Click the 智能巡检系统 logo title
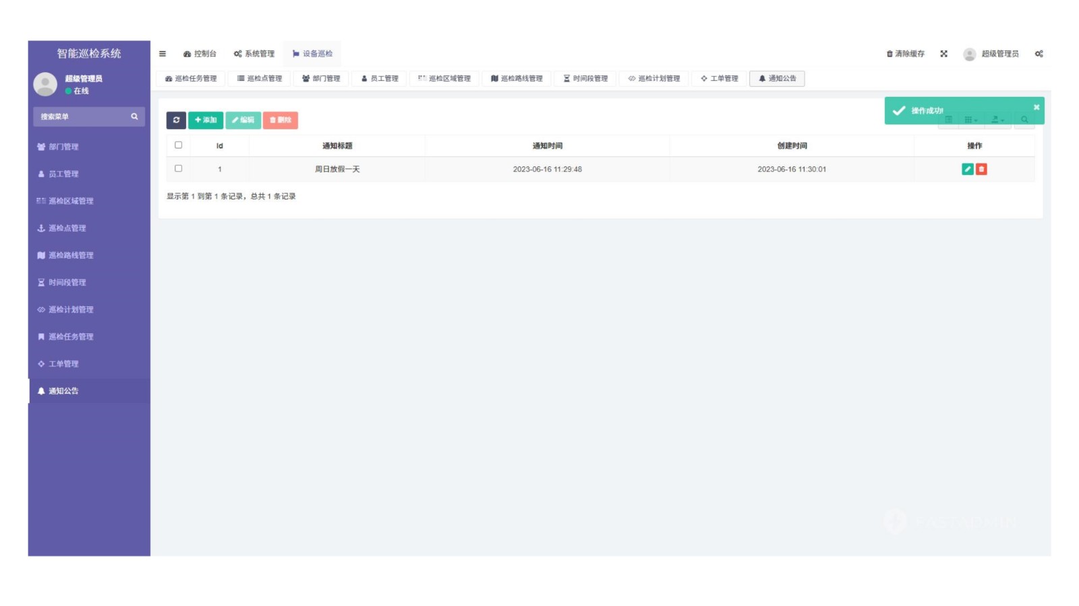Viewport: 1079px width, 606px height. click(x=89, y=53)
